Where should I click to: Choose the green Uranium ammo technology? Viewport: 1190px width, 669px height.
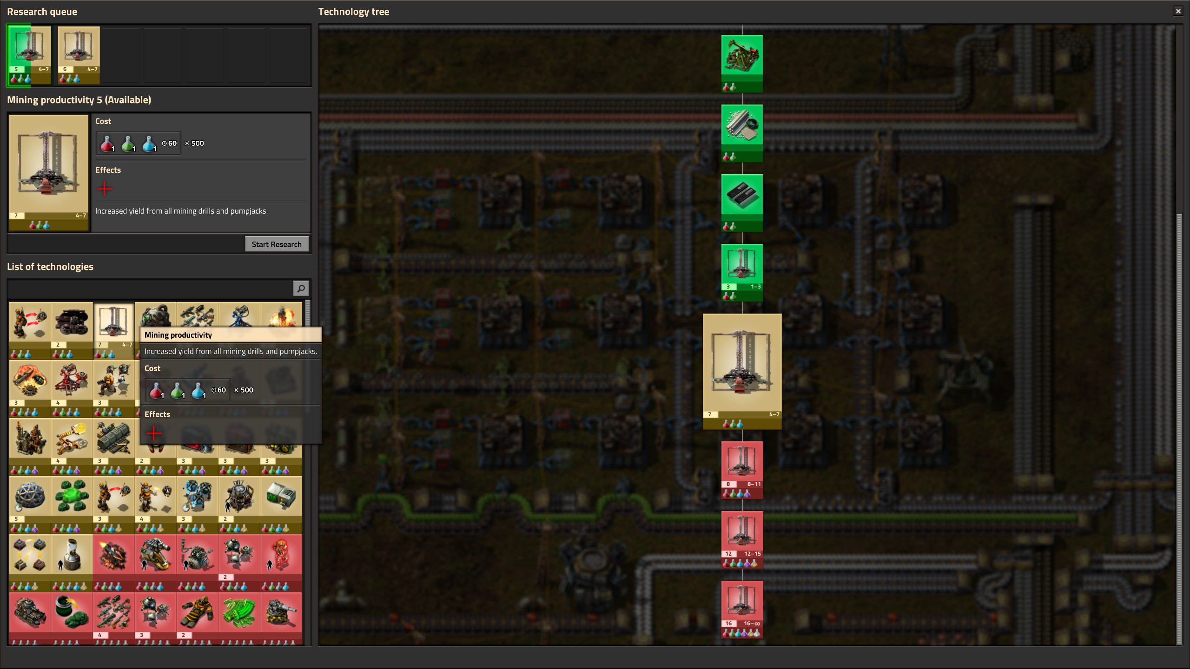[239, 614]
